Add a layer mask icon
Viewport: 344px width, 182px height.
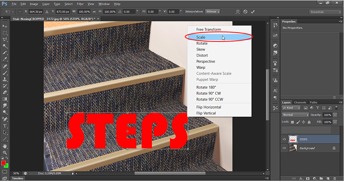(308, 179)
